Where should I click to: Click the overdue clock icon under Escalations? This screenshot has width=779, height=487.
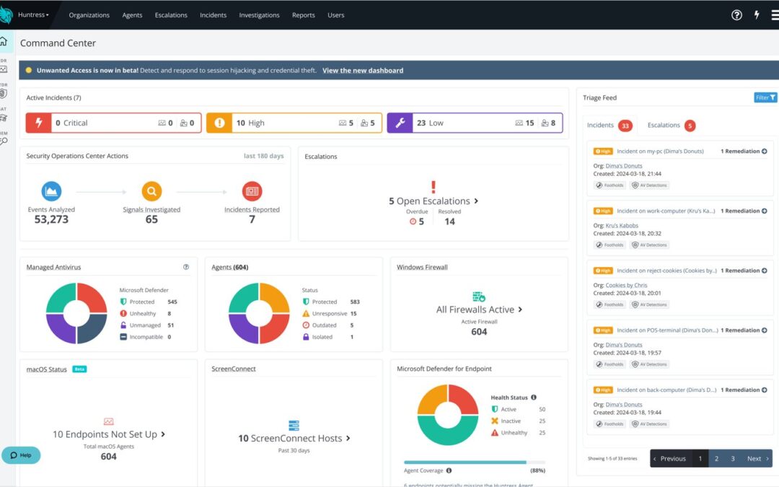tap(413, 221)
